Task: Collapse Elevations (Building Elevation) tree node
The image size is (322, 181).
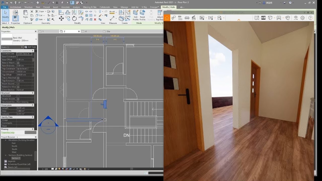Action: [x=6, y=140]
